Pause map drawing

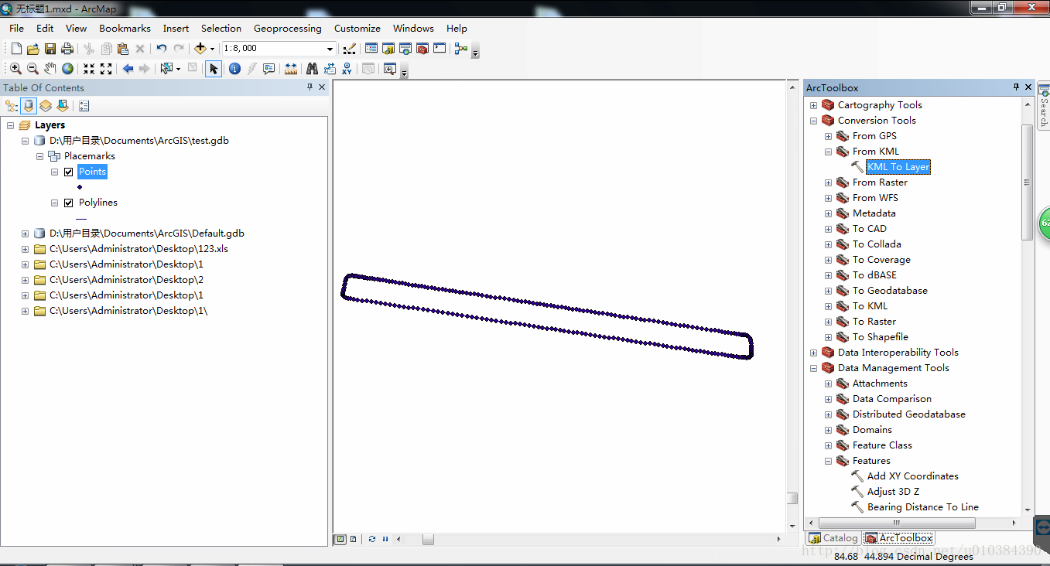(385, 539)
